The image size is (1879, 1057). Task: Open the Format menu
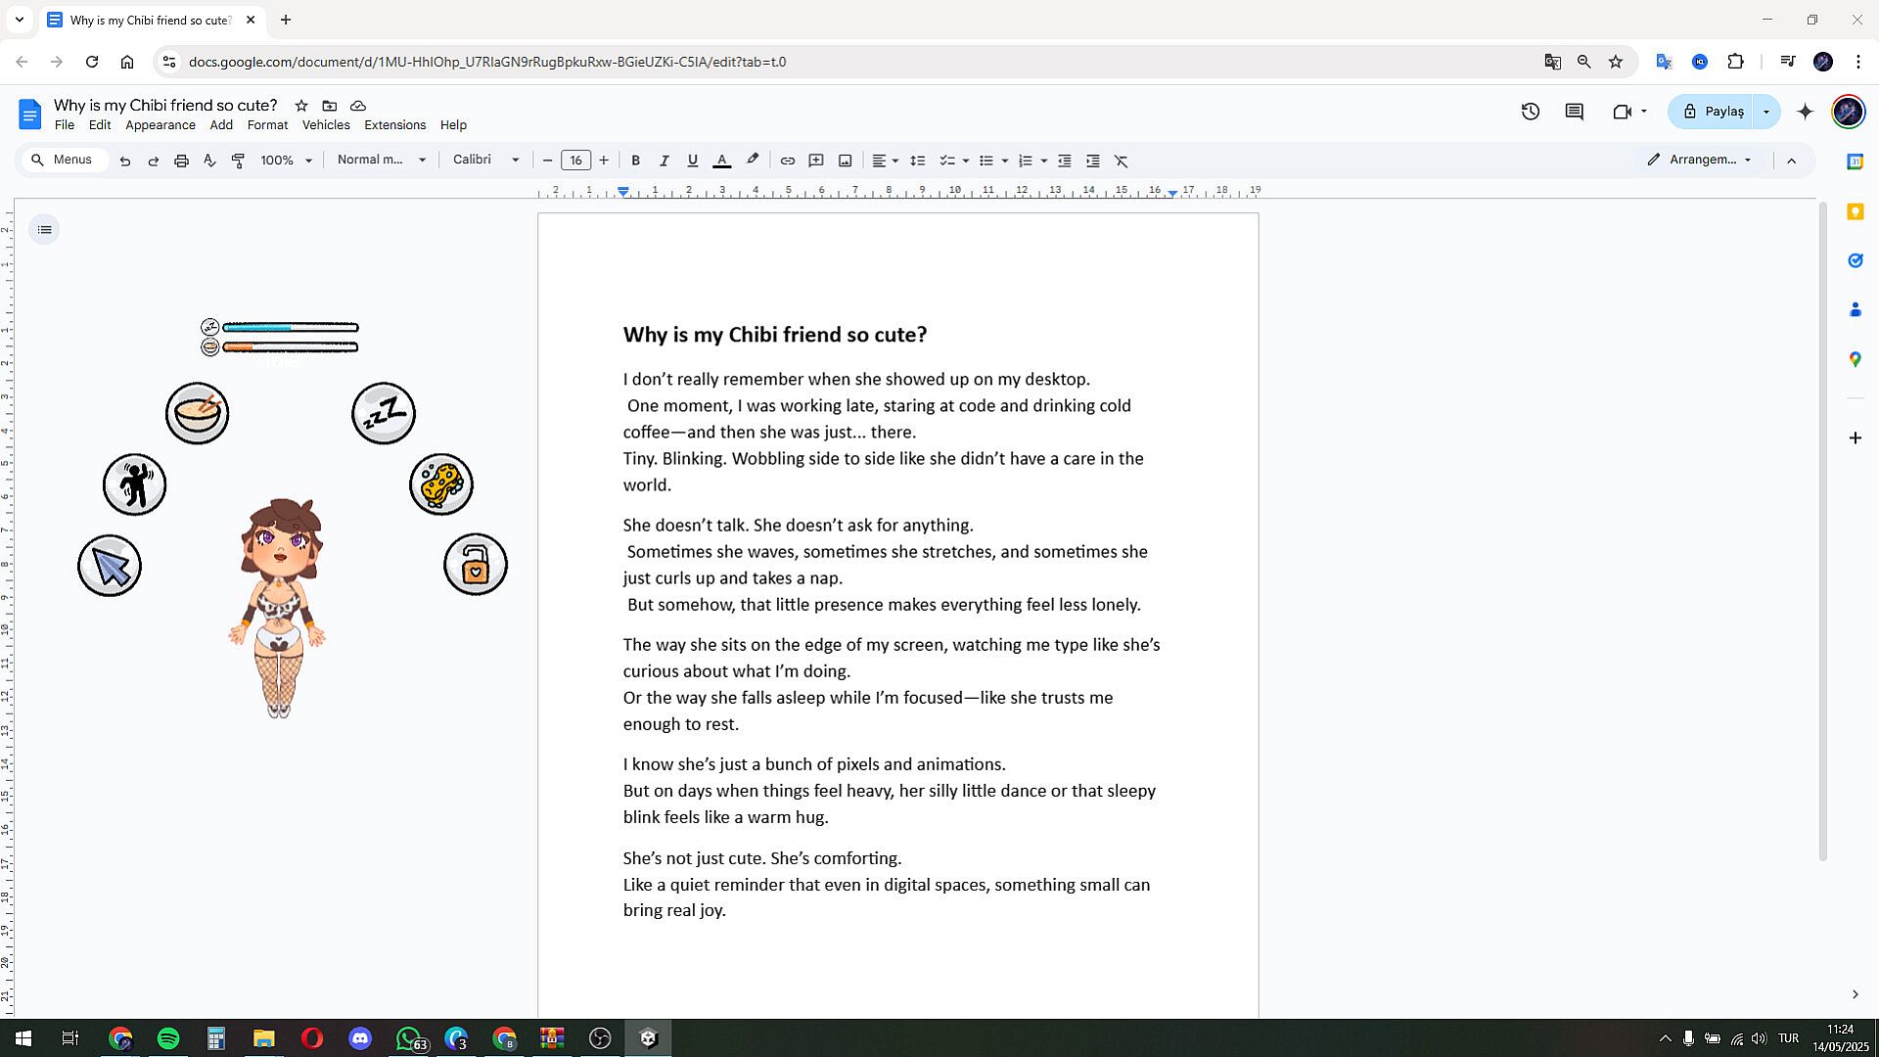[x=267, y=125]
